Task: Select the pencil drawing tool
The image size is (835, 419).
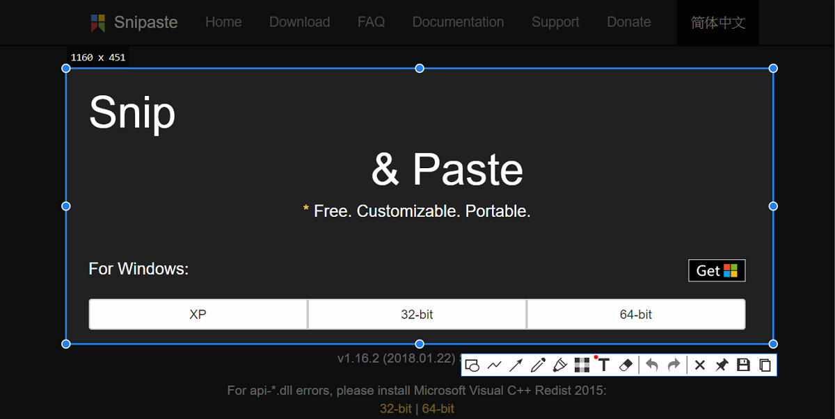Action: [x=538, y=365]
